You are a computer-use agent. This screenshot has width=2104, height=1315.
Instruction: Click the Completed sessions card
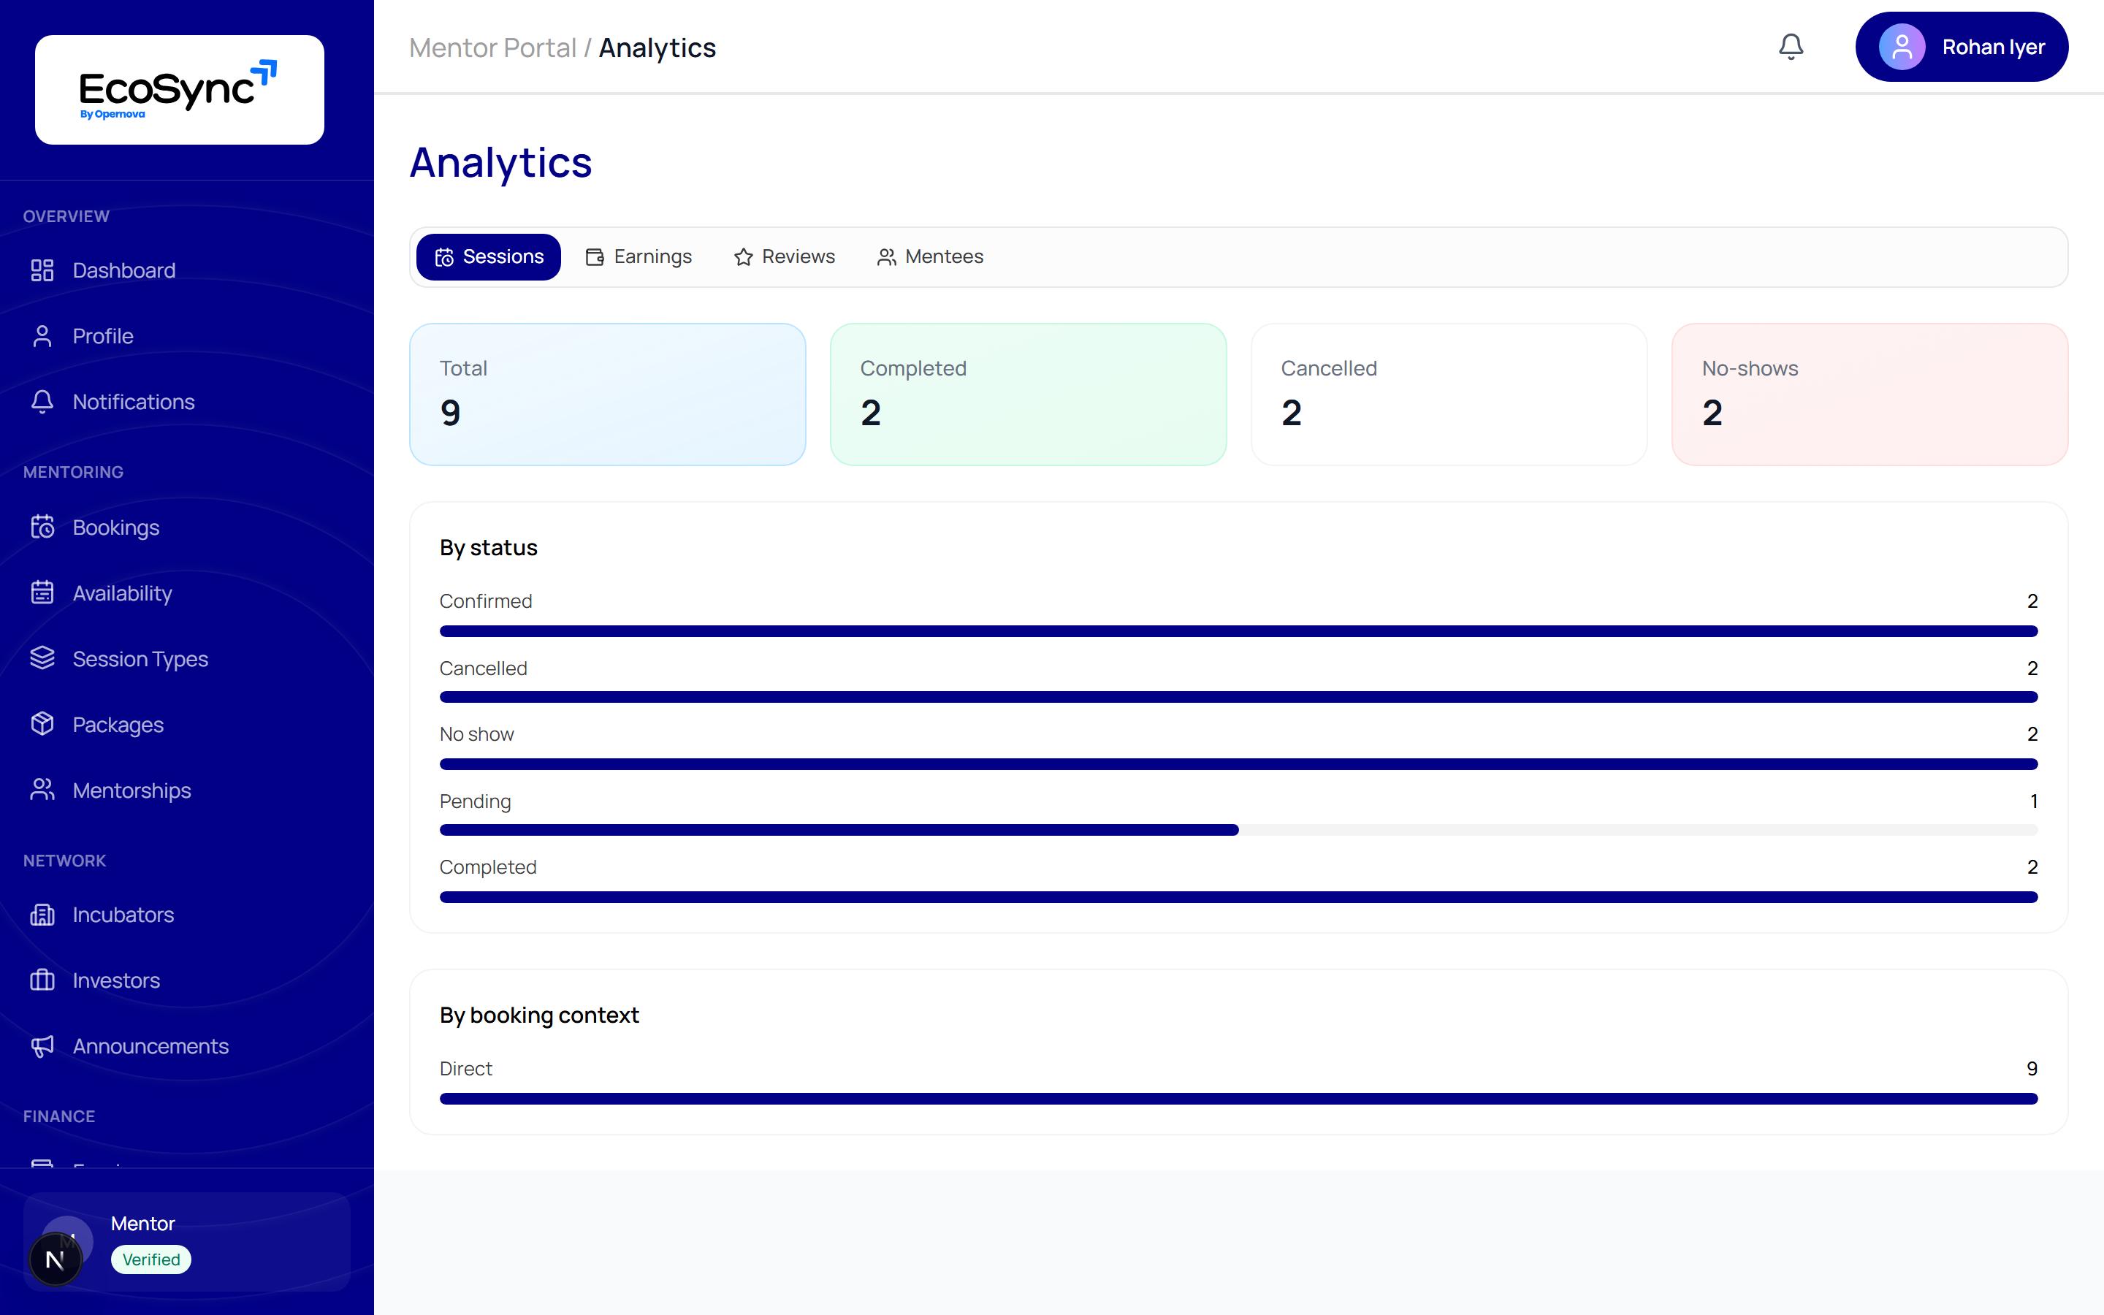[x=1028, y=394]
